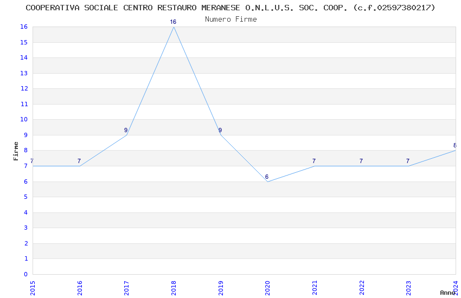This screenshot has width=461, height=298.
Task: Click the y-axis title 'Firme'
Action: 16,151
